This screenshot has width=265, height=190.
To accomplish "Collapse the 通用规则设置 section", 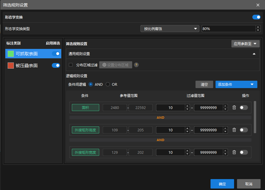I will click(x=254, y=54).
